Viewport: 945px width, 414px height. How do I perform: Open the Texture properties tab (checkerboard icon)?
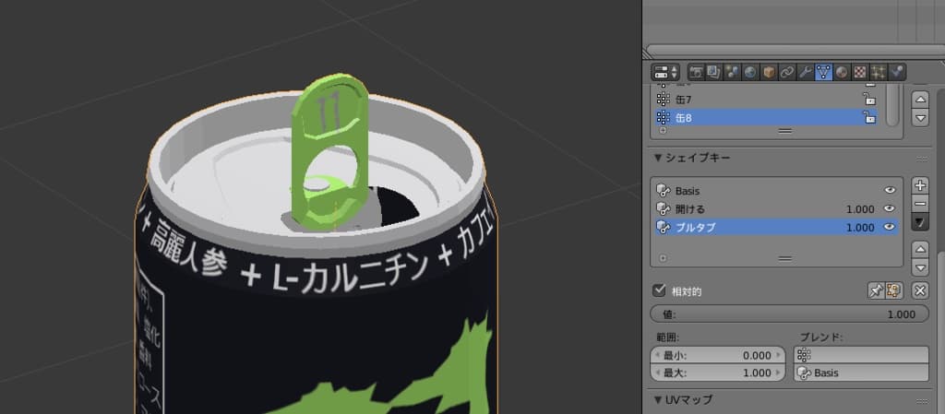[860, 72]
